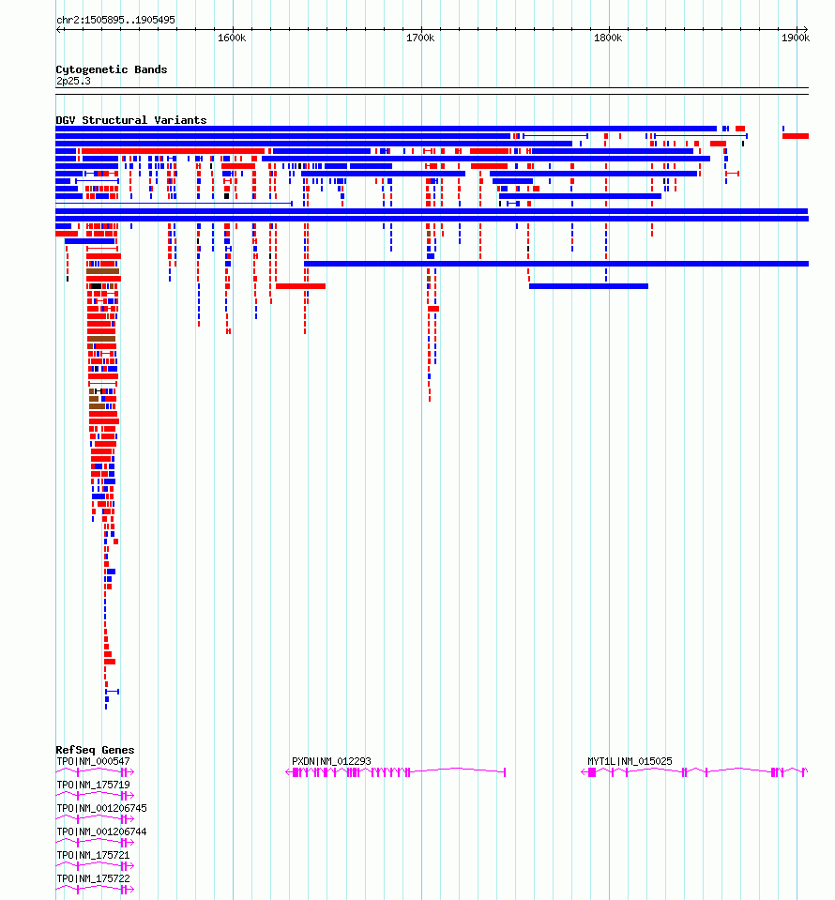Open the TPO|NM_001206745 gene label
Image resolution: width=835 pixels, height=900 pixels.
[101, 808]
